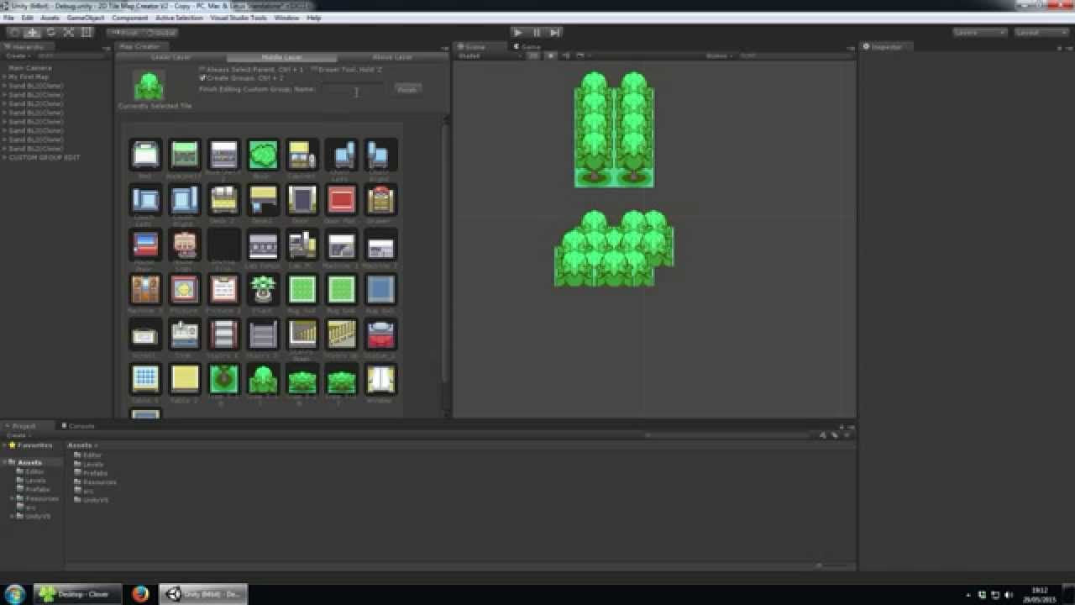Screen dimensions: 1075x605
Task: Pick the white Bed tile
Action: [x=145, y=155]
